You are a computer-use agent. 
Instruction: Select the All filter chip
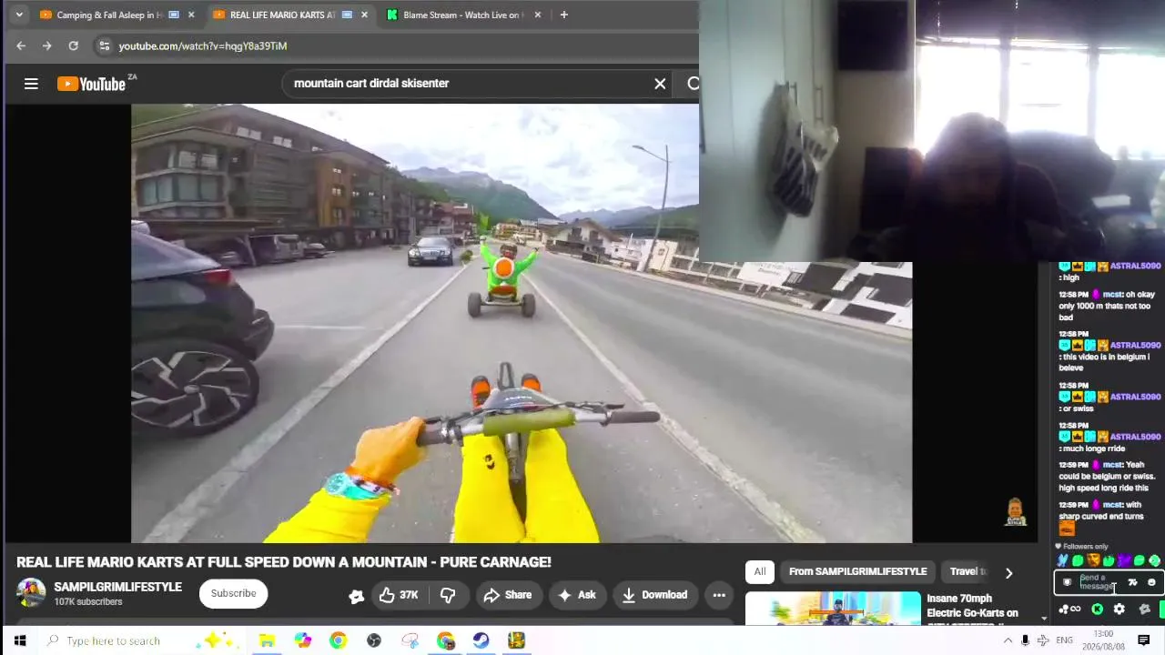pyautogui.click(x=760, y=571)
